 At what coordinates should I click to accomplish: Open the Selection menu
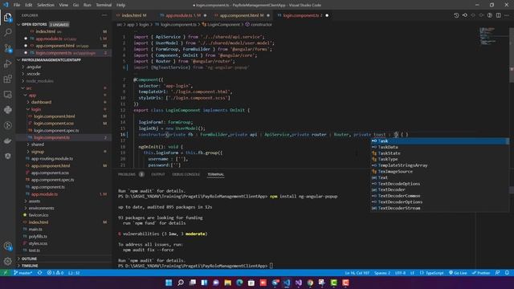(x=46, y=5)
